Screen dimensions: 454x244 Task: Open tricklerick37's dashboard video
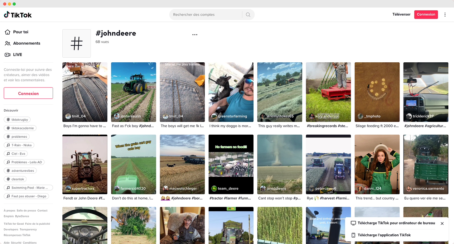pyautogui.click(x=426, y=92)
